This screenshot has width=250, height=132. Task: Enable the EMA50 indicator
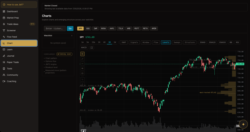[222, 43]
